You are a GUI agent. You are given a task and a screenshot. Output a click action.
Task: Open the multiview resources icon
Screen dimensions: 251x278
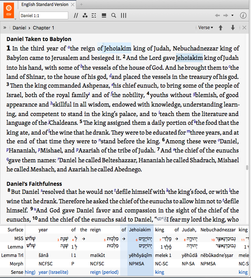click(104, 16)
